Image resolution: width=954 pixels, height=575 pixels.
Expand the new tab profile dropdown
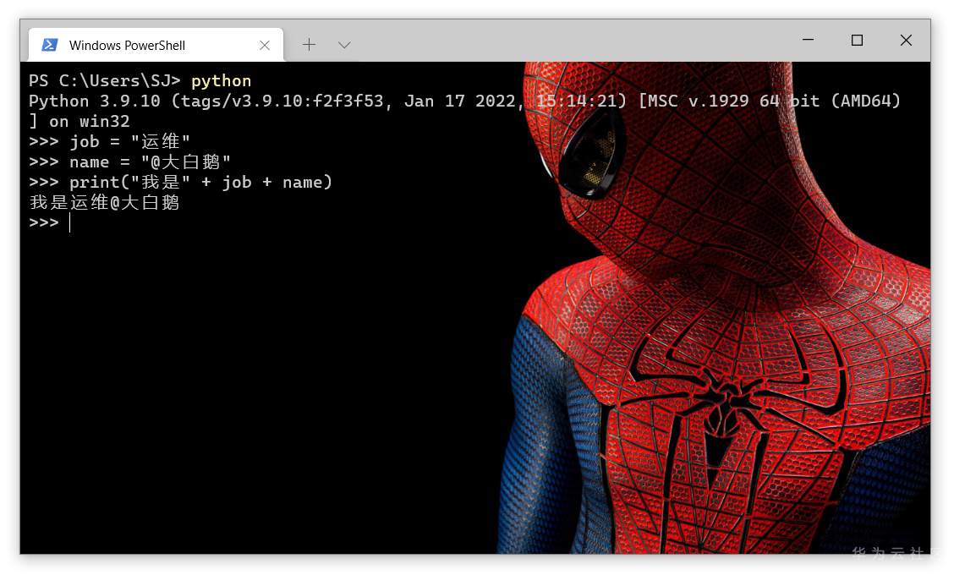(344, 45)
